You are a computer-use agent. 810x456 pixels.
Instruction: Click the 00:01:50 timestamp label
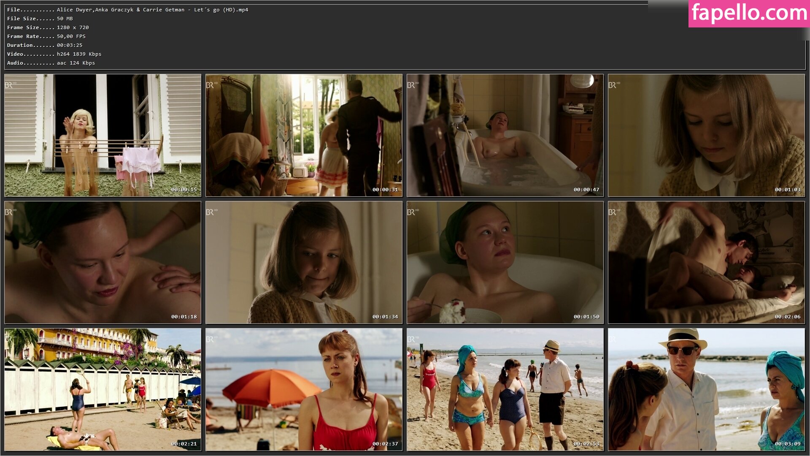586,317
